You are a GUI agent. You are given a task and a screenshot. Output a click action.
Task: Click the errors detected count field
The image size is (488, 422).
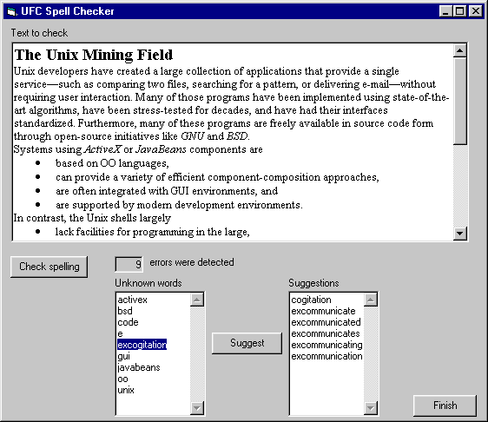pyautogui.click(x=129, y=265)
